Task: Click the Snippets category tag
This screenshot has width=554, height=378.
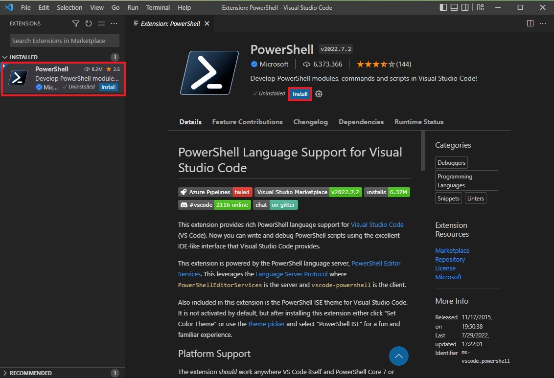Action: [448, 199]
